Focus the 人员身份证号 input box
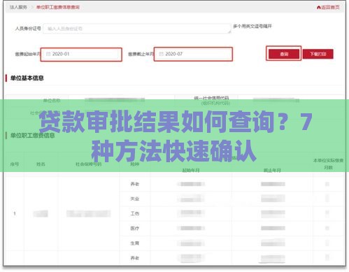 click(x=137, y=29)
